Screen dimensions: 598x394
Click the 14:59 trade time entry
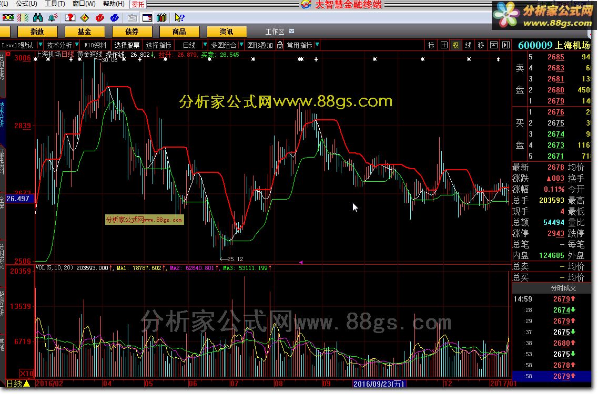[x=522, y=299]
